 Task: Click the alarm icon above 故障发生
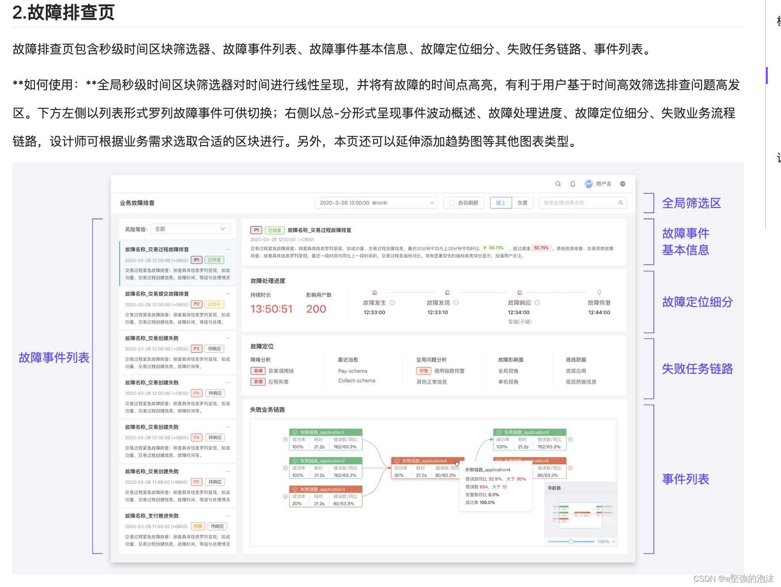375,293
